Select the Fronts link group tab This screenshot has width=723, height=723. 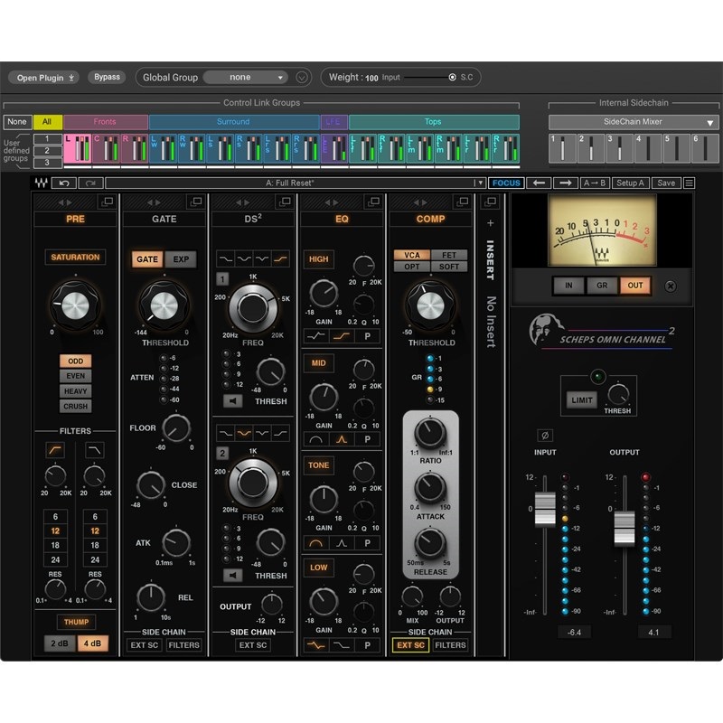(x=105, y=122)
